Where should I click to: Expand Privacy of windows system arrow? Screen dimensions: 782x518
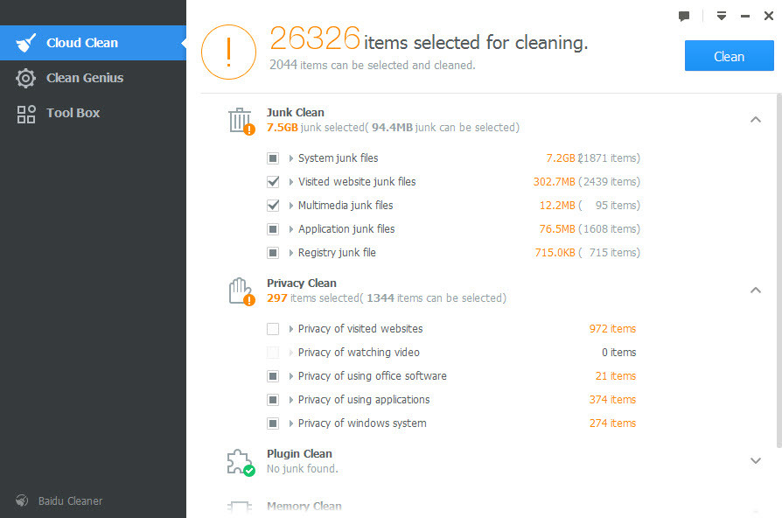[290, 423]
